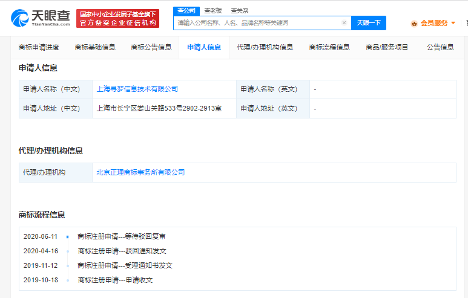Clear the search box with the x icon
Viewport: 468px width, 298px height.
pos(344,22)
